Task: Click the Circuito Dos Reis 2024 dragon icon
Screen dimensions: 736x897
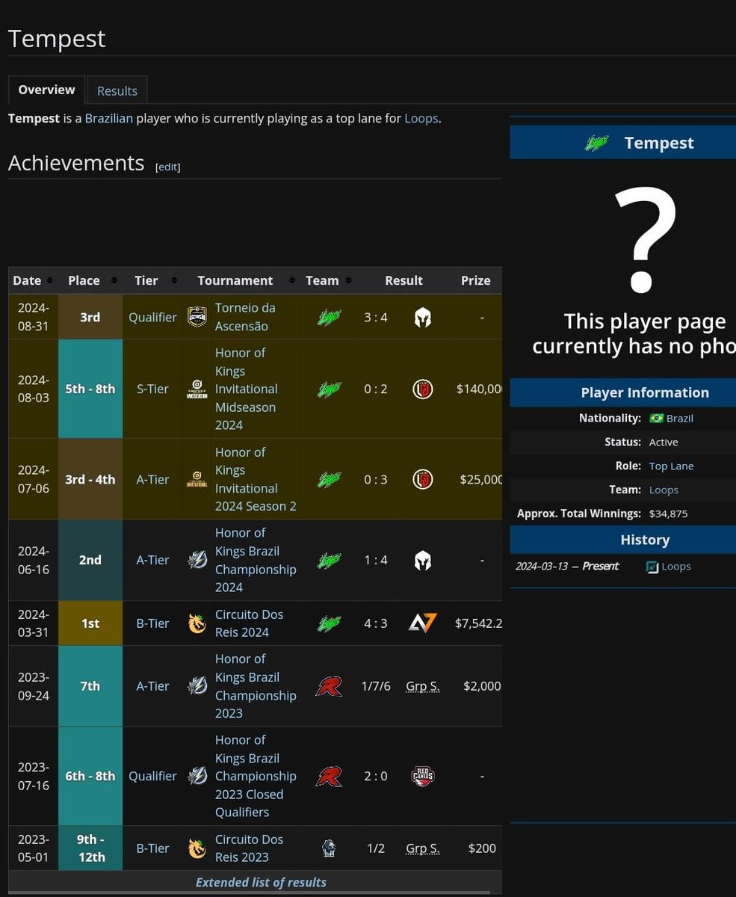Action: (197, 623)
